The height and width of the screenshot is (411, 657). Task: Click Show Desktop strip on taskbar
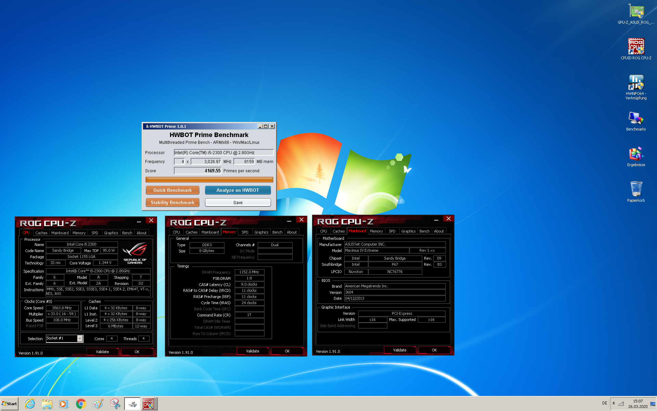(x=653, y=404)
